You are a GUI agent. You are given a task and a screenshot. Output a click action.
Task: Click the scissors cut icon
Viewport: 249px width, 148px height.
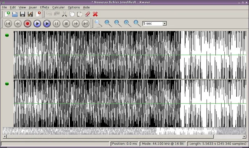coord(64,14)
